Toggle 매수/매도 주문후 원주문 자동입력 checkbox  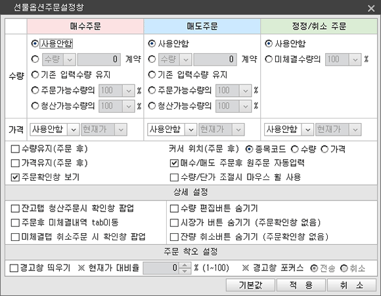pos(174,163)
